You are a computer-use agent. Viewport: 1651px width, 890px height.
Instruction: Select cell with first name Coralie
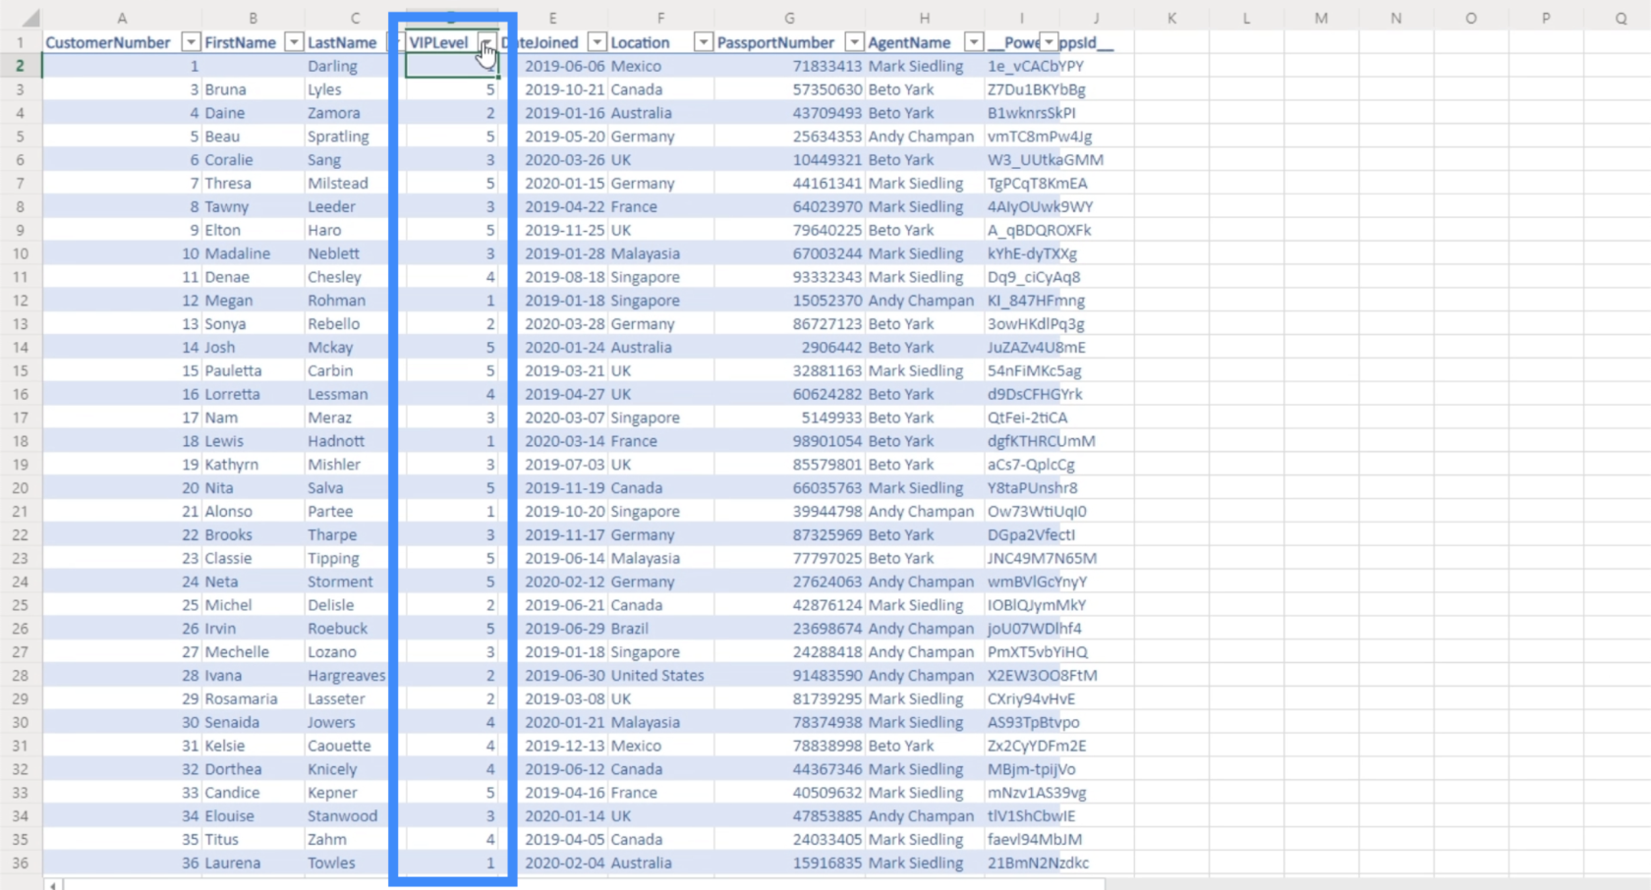coord(253,160)
